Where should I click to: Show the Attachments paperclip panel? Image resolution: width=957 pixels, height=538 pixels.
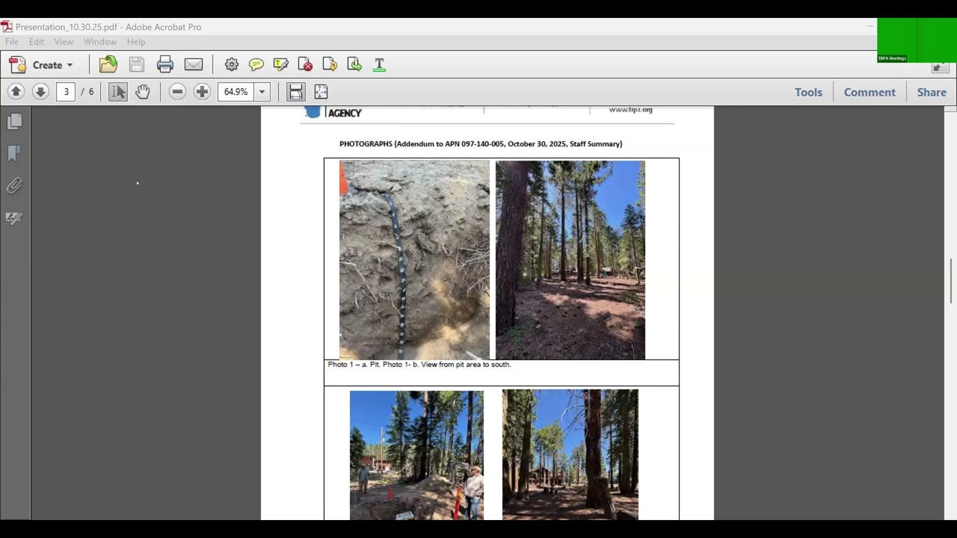tap(14, 185)
